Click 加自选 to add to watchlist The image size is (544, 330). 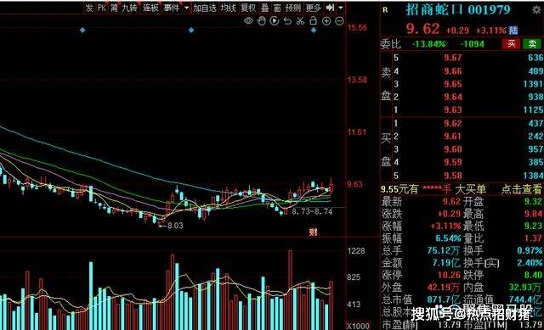(205, 8)
